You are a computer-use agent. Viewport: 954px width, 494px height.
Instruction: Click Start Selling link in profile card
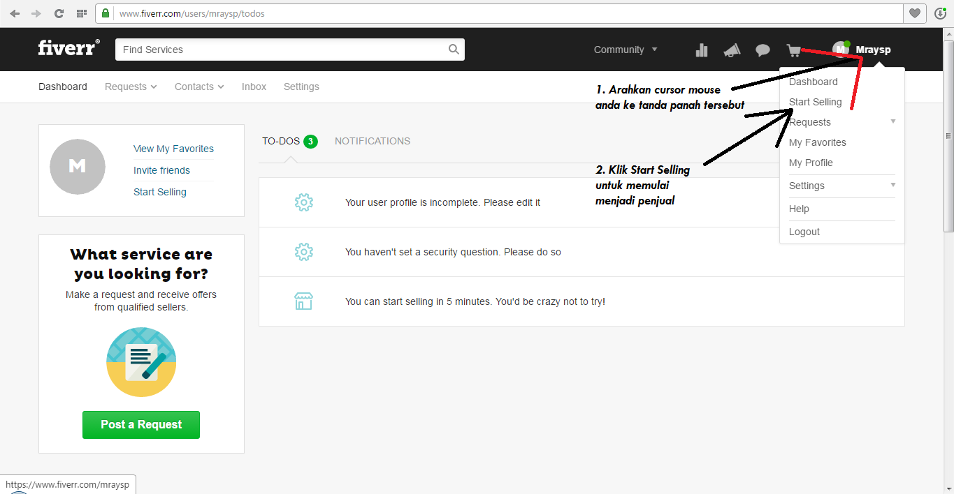coord(160,192)
